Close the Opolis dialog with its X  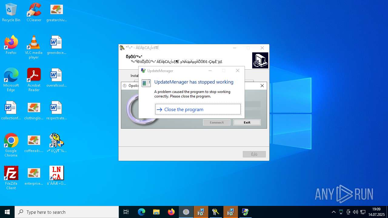[x=262, y=86]
